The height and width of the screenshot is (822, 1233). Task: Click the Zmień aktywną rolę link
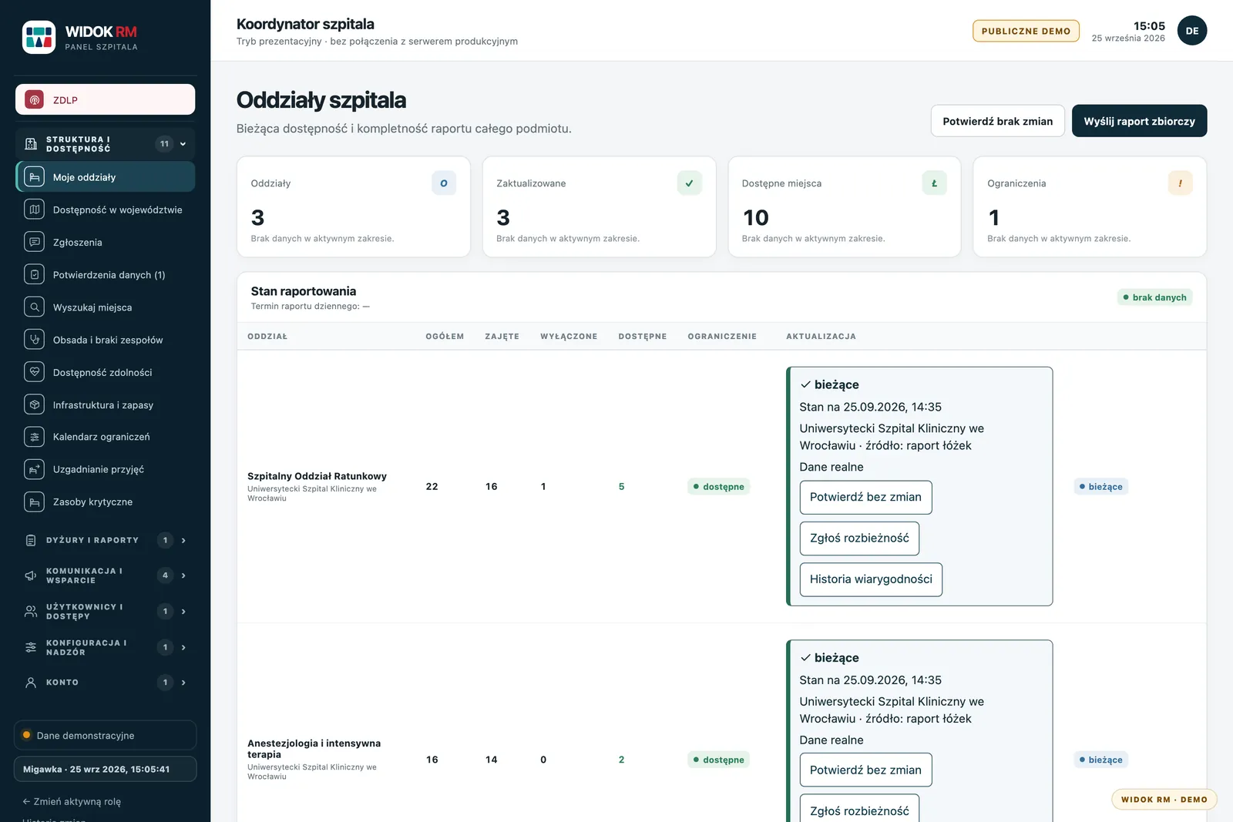(x=72, y=801)
